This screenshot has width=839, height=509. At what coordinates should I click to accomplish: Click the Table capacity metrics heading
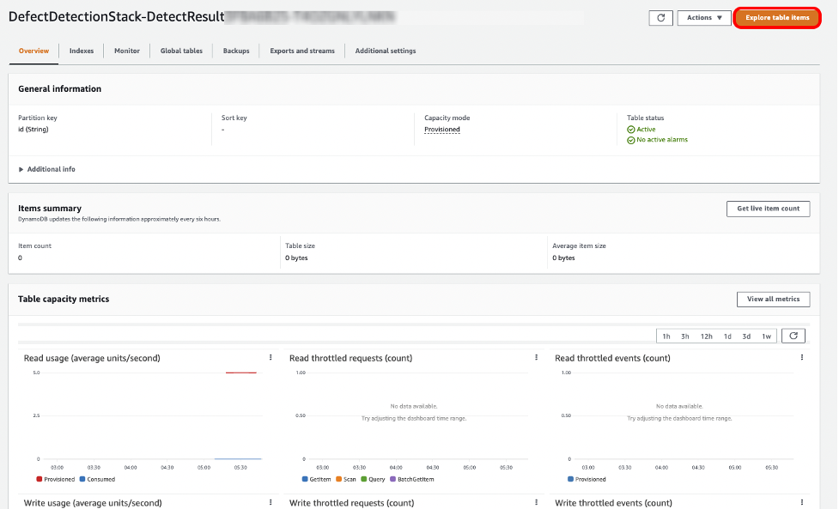(64, 299)
